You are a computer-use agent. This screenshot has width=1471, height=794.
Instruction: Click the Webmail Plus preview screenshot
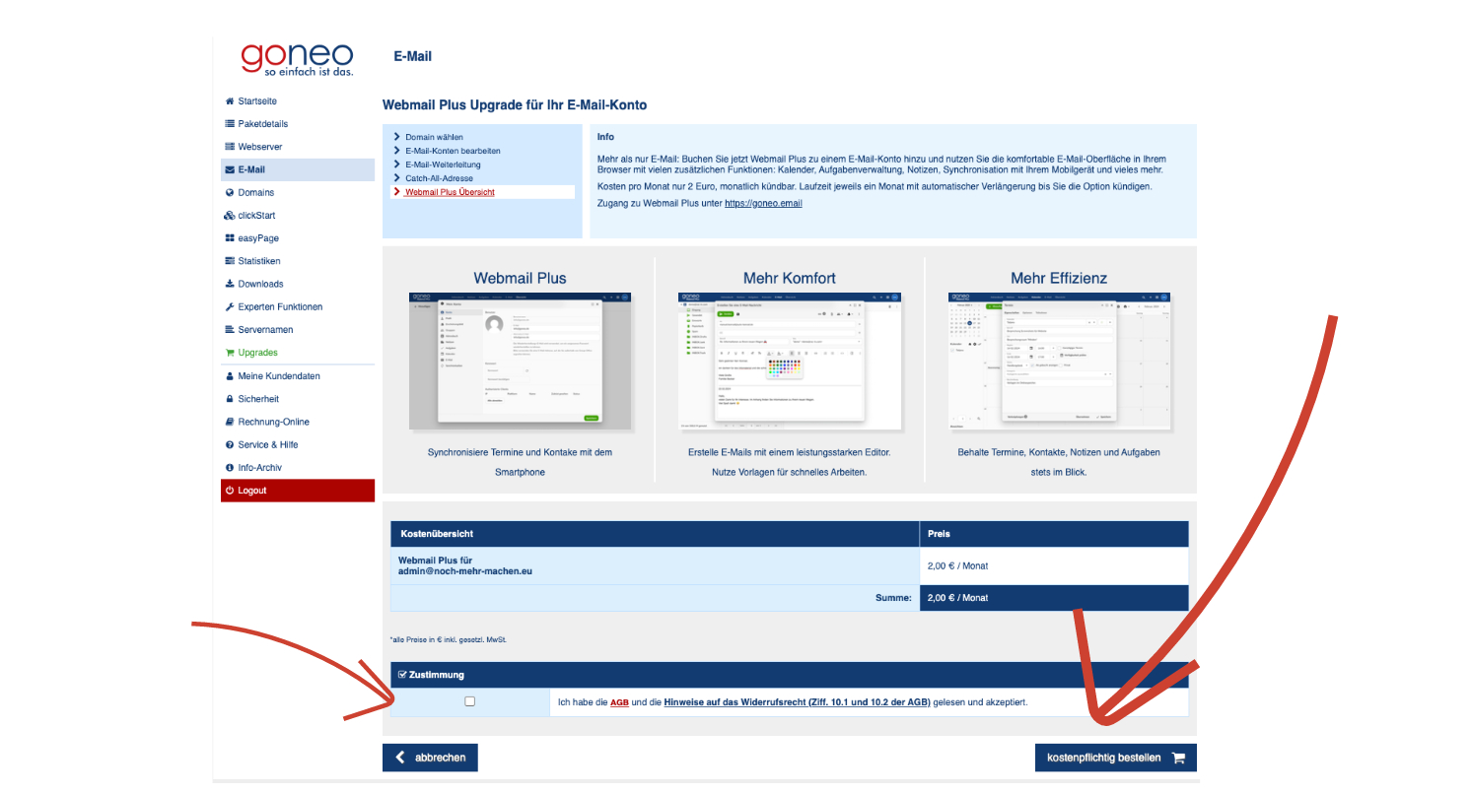point(521,361)
